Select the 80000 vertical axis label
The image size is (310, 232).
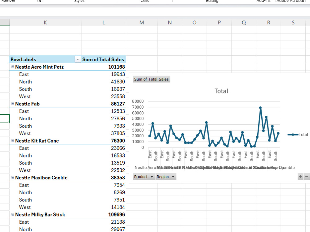pos(138,101)
